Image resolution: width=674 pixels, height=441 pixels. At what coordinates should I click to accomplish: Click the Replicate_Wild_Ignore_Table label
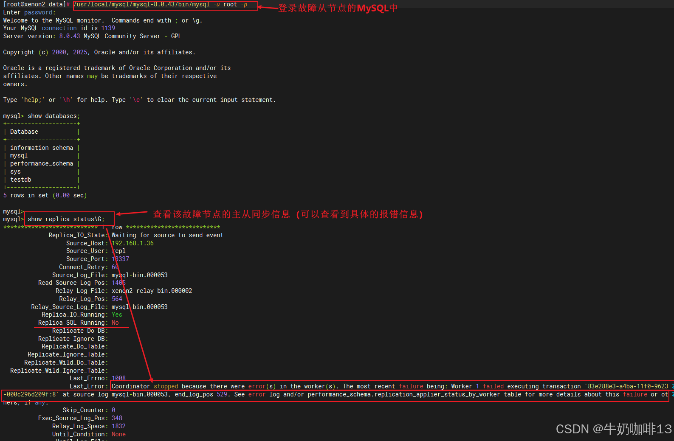click(59, 371)
